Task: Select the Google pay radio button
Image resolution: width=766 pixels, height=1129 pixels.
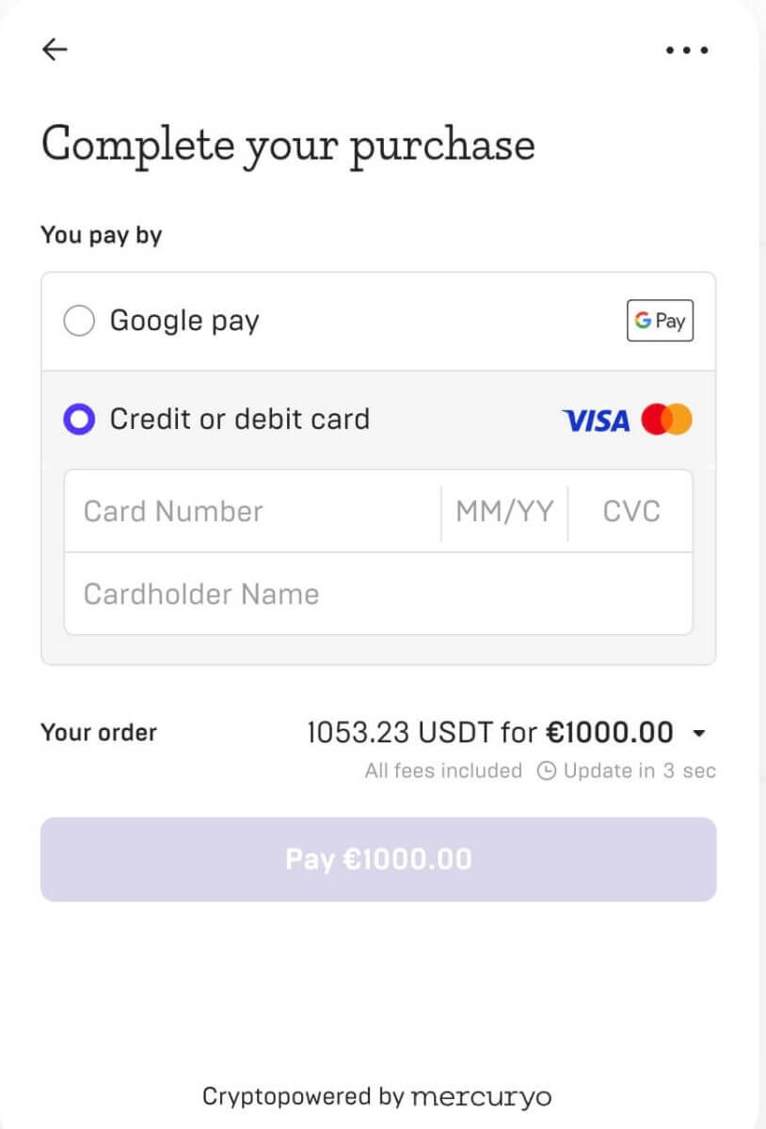Action: tap(79, 322)
